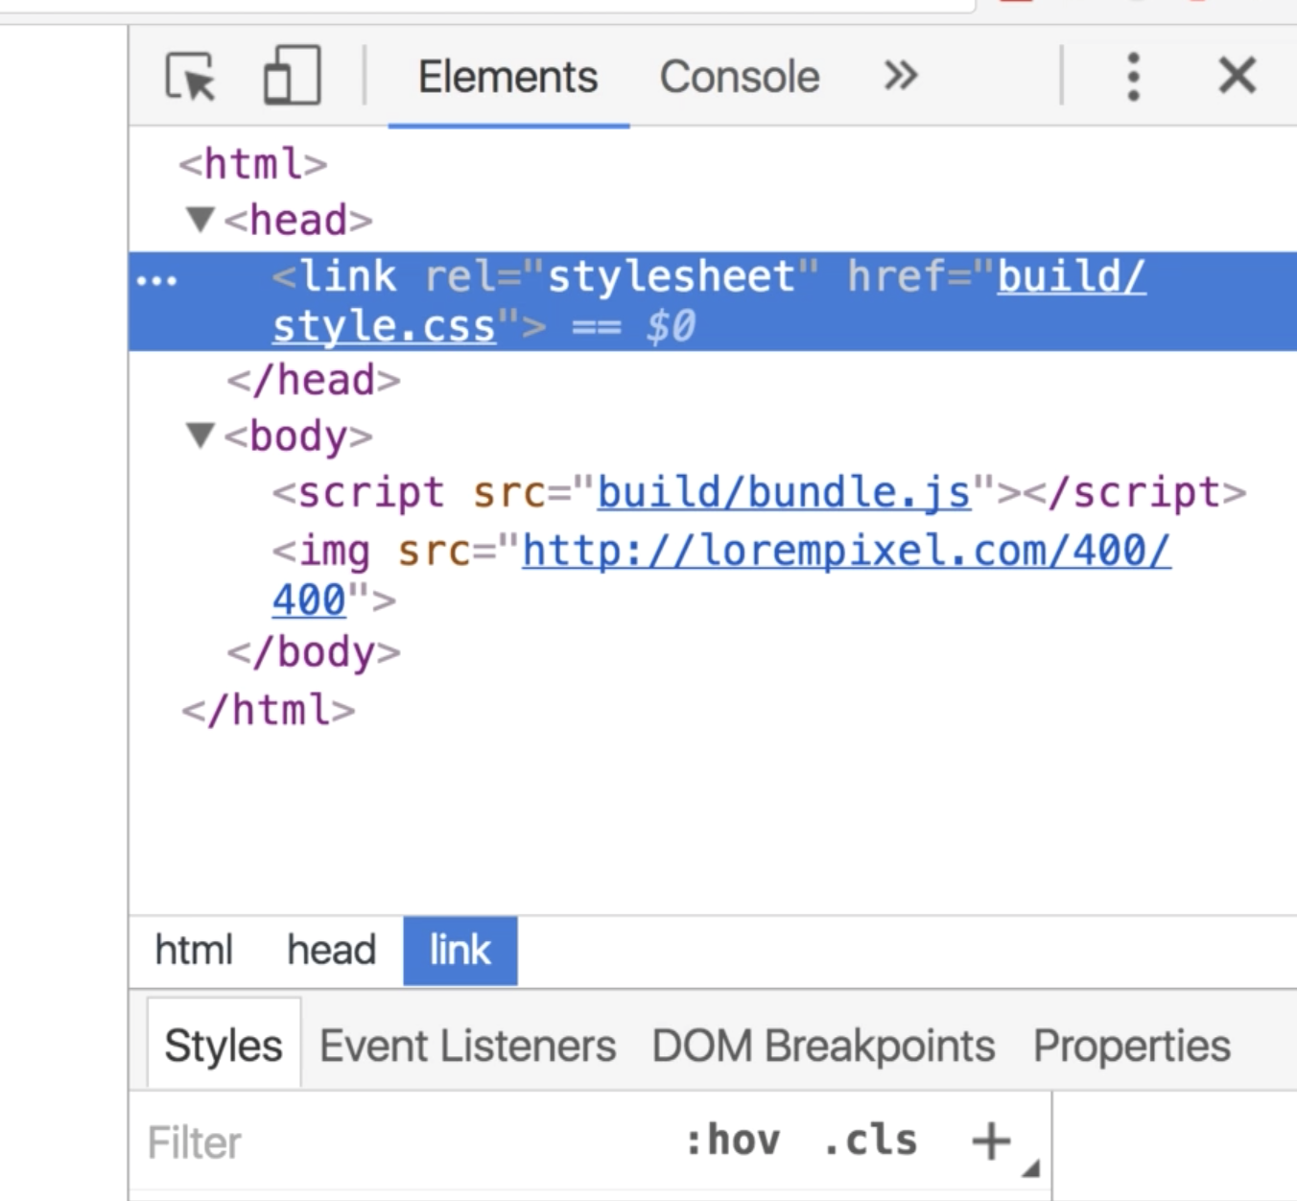The width and height of the screenshot is (1297, 1201).
Task: Show more DevTools tabs chevron
Action: coord(900,76)
